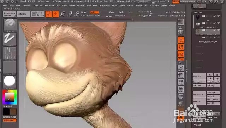The image size is (226, 128).
Task: Toggle Local symmetry icon
Action: (181, 47)
